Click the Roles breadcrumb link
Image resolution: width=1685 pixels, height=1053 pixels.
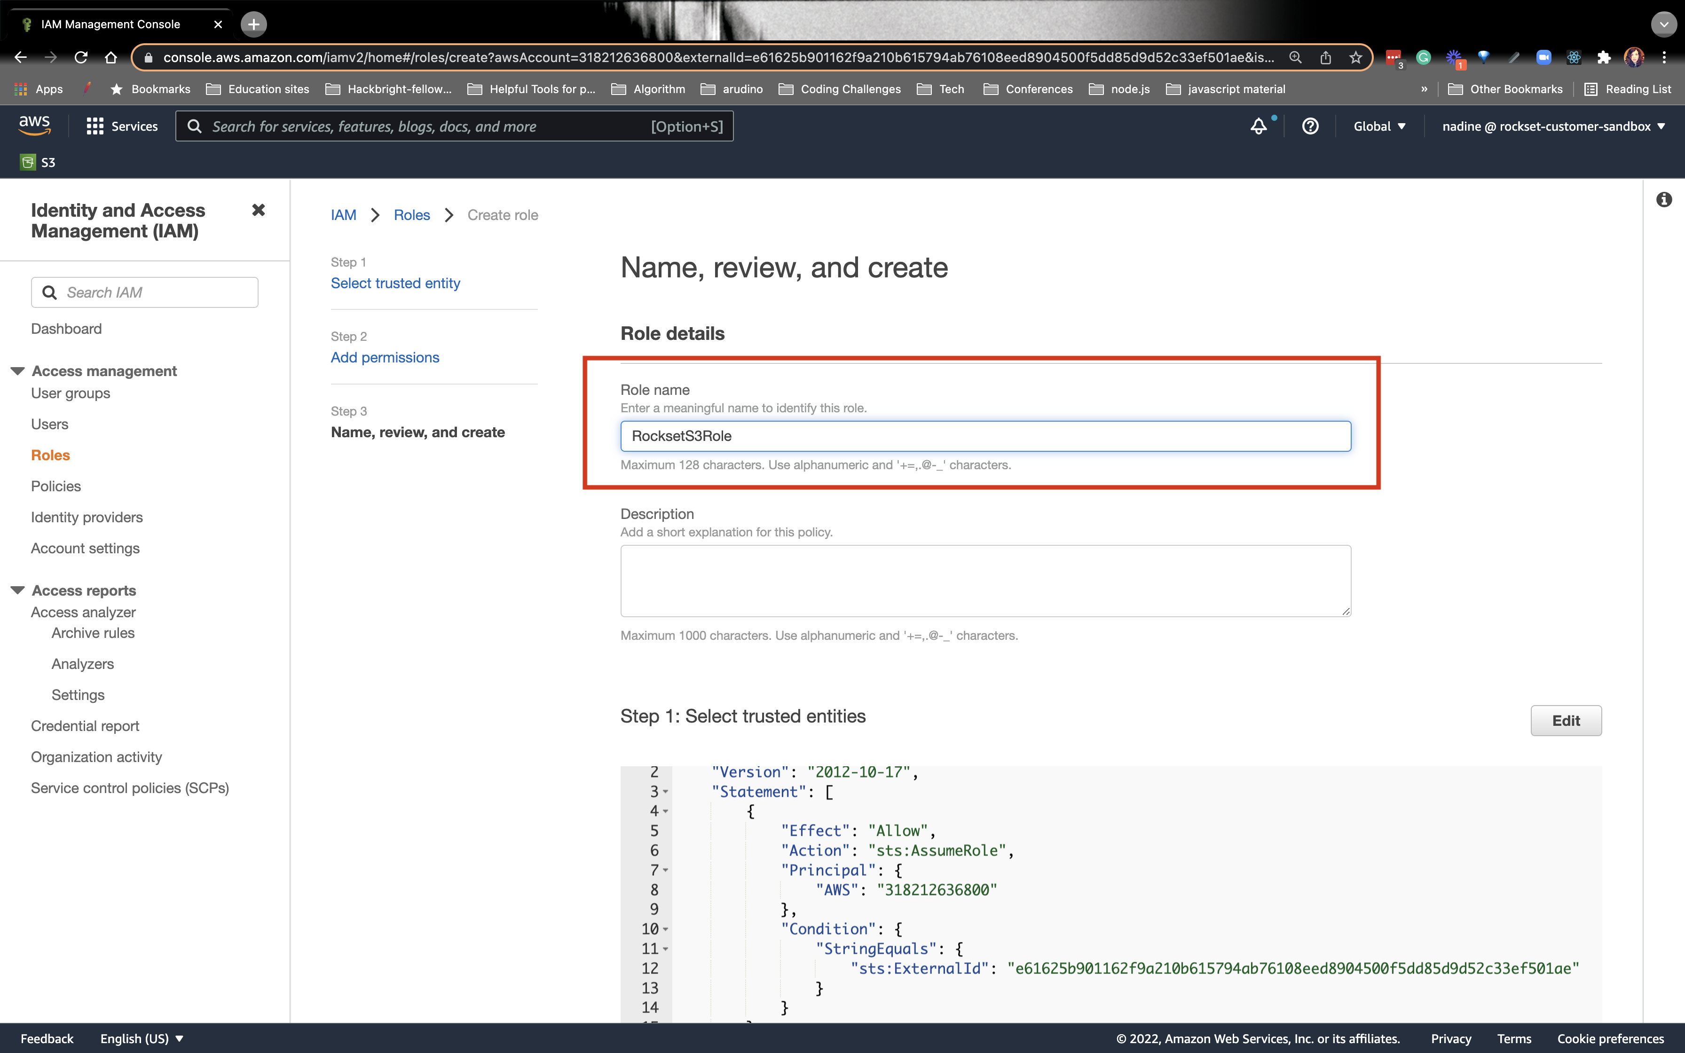[411, 215]
